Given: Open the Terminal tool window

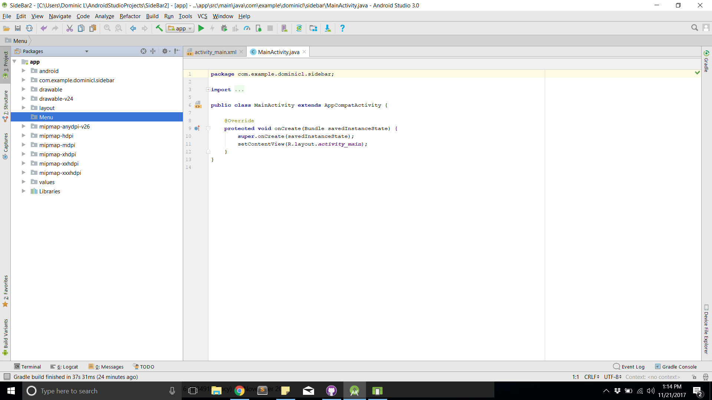Looking at the screenshot, I should tap(27, 367).
